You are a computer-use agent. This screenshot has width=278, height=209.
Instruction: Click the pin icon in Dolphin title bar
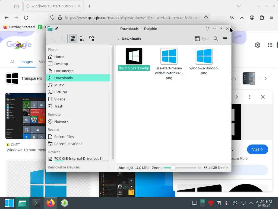56,29
